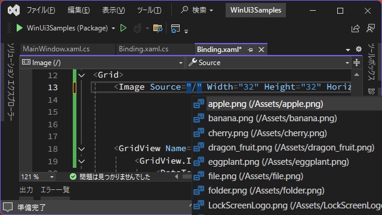
Task: Click the Visual Studio logo icon
Action: click(x=14, y=10)
